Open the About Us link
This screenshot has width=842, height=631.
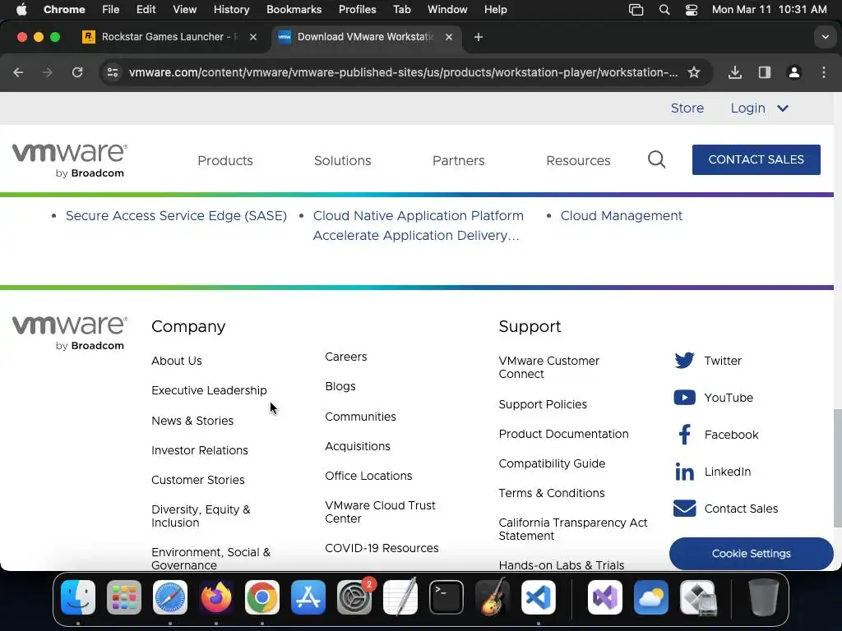tap(177, 362)
